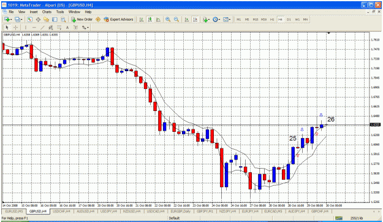Zoom out on the chart
383x222 pixels.
176,19
